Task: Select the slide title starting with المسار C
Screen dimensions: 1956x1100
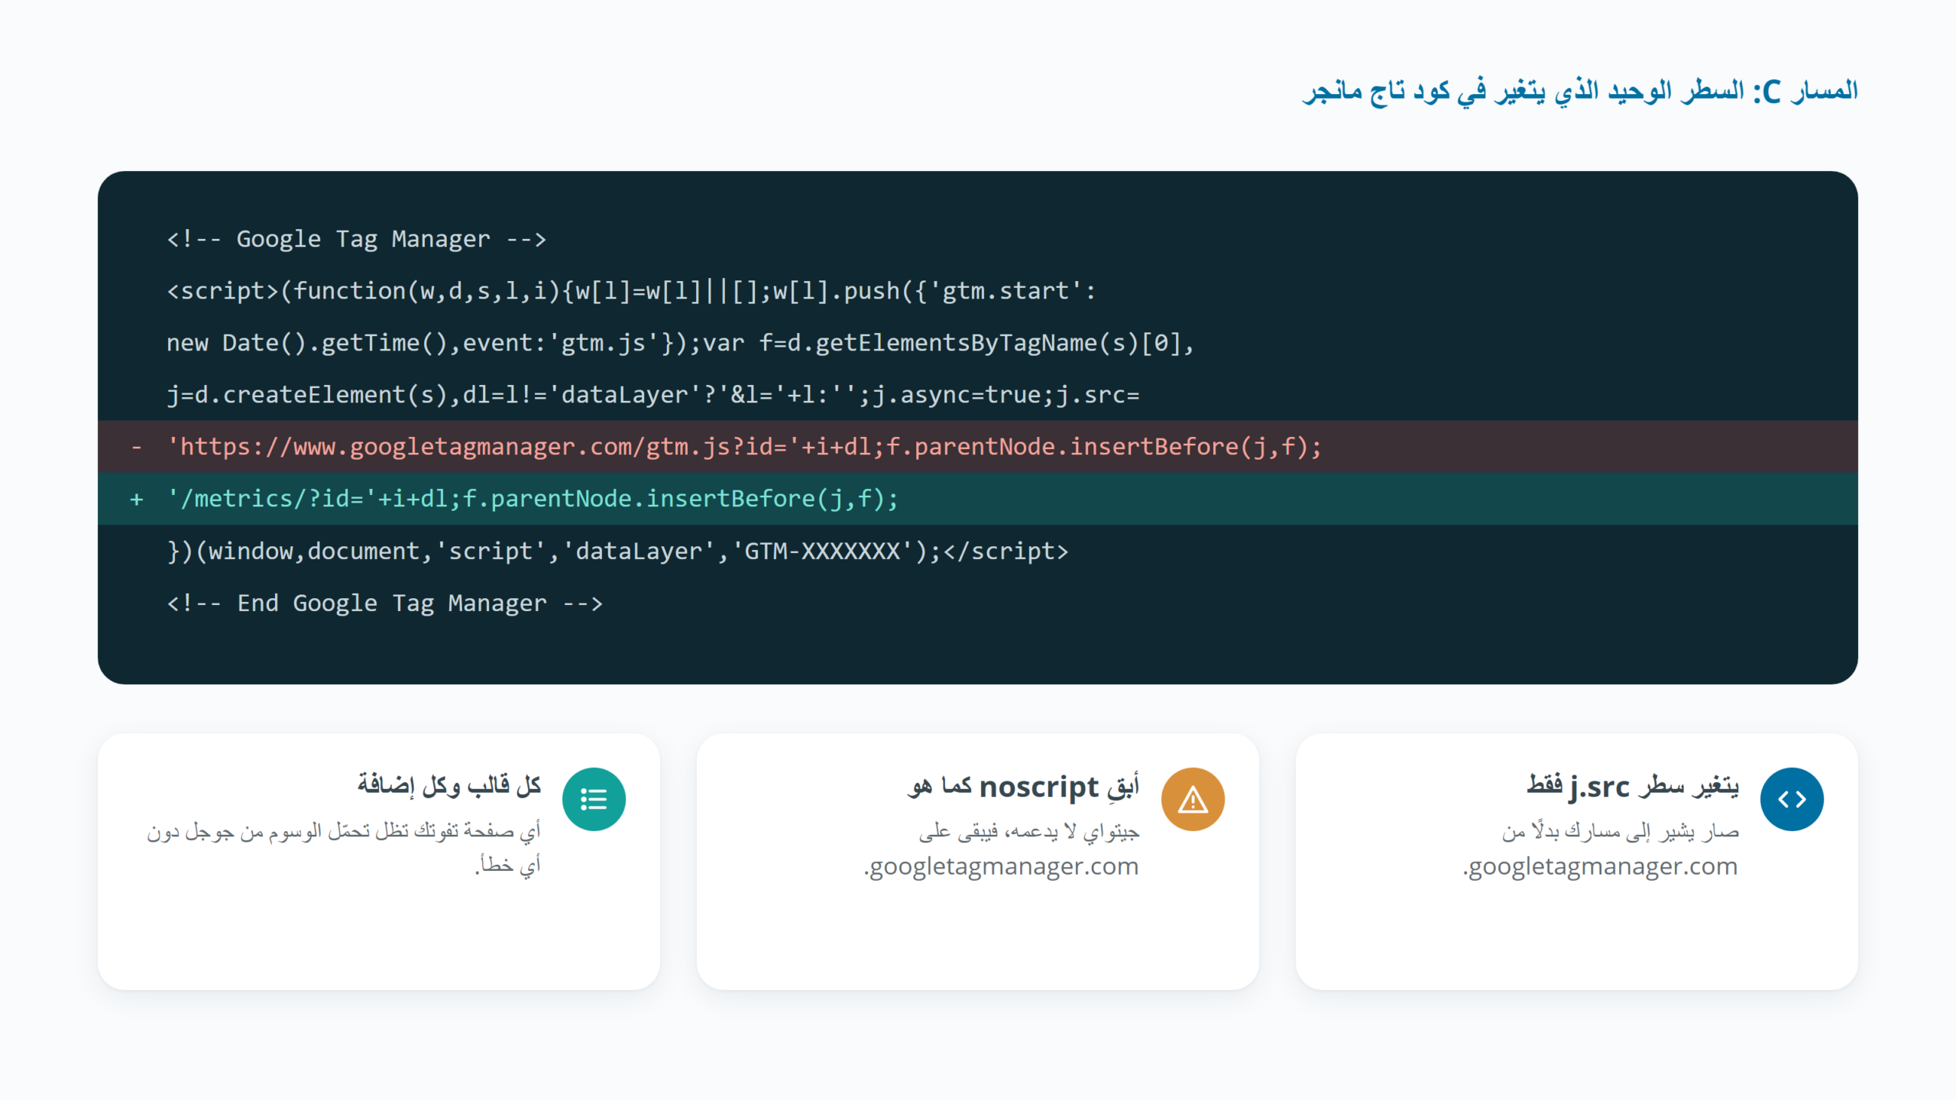Action: 1580,91
